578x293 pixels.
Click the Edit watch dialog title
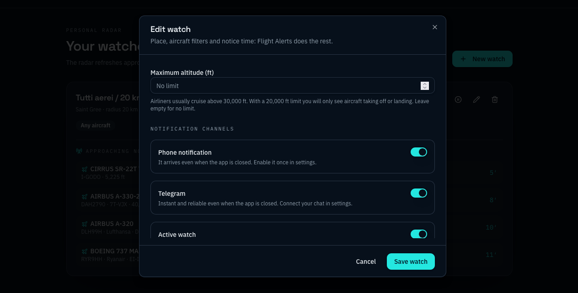click(x=171, y=29)
